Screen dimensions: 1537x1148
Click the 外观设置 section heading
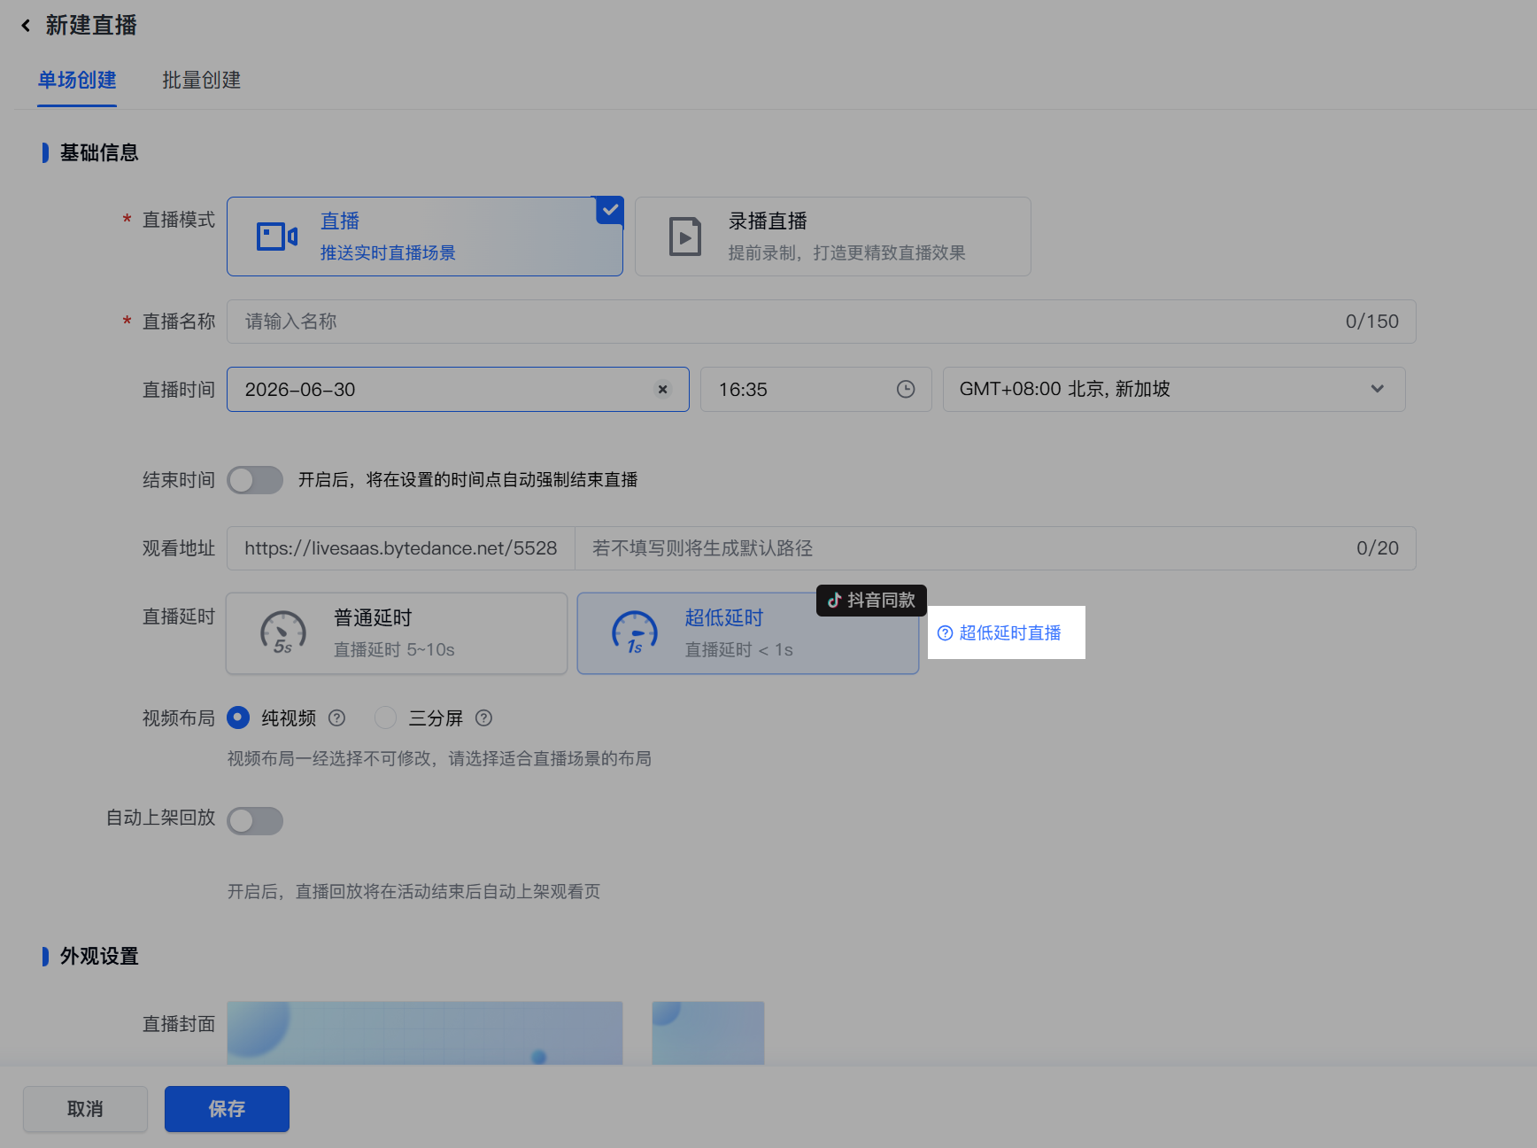tap(99, 957)
